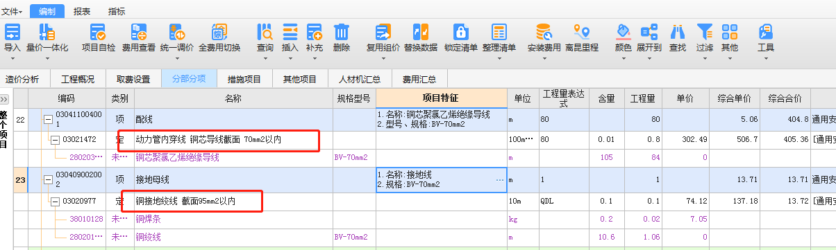
Task: Open the 取费设置 tab
Action: click(x=133, y=78)
